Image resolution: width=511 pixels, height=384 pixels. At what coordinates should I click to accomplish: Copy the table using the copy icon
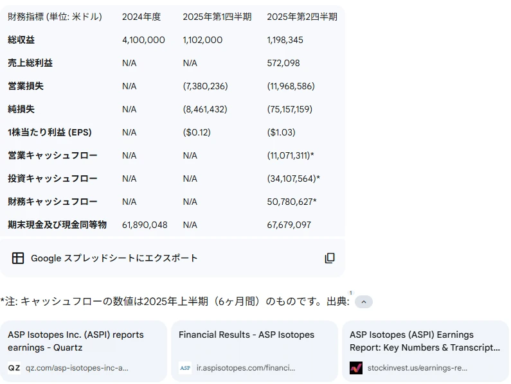pos(330,258)
